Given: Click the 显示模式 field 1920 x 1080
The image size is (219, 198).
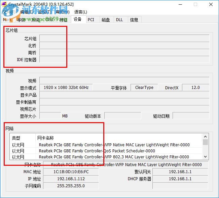Looking at the screenshot, I should (66, 88).
